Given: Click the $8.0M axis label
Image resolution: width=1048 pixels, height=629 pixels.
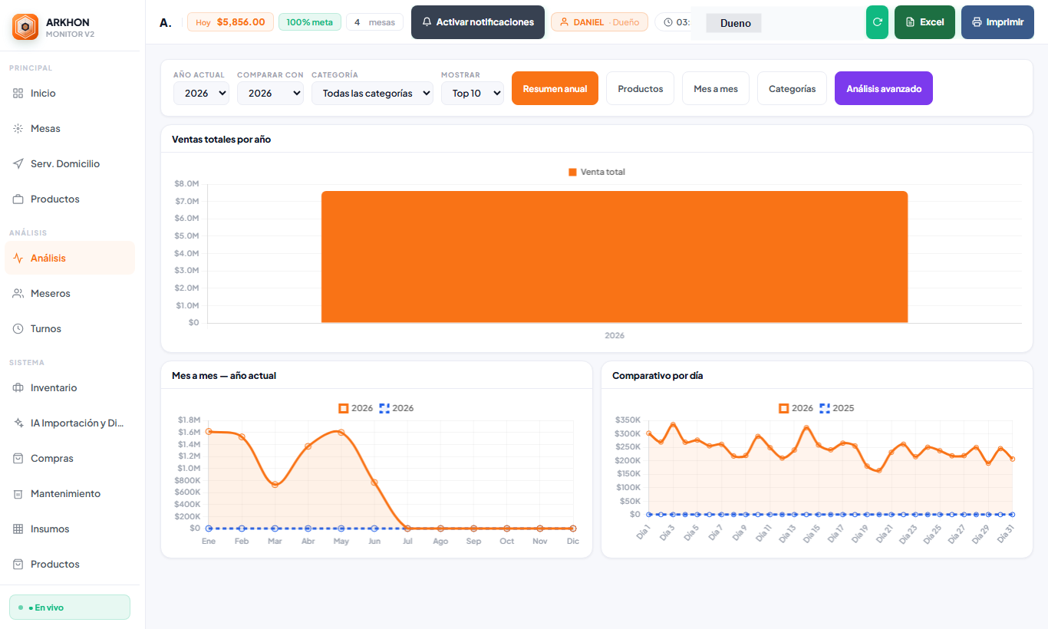Looking at the screenshot, I should click(187, 183).
